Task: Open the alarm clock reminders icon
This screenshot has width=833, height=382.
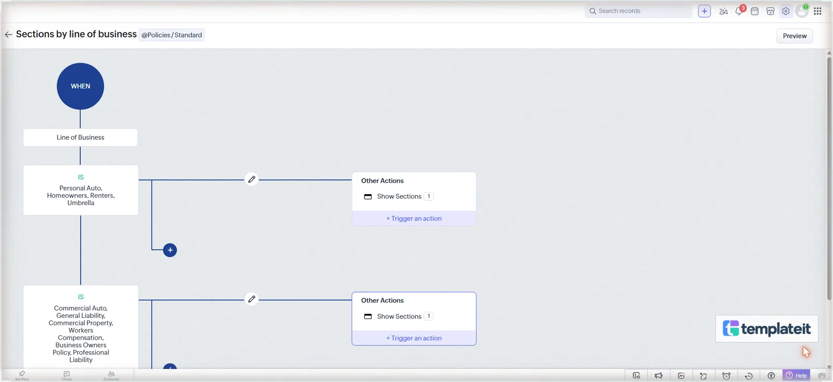Action: pos(726,376)
